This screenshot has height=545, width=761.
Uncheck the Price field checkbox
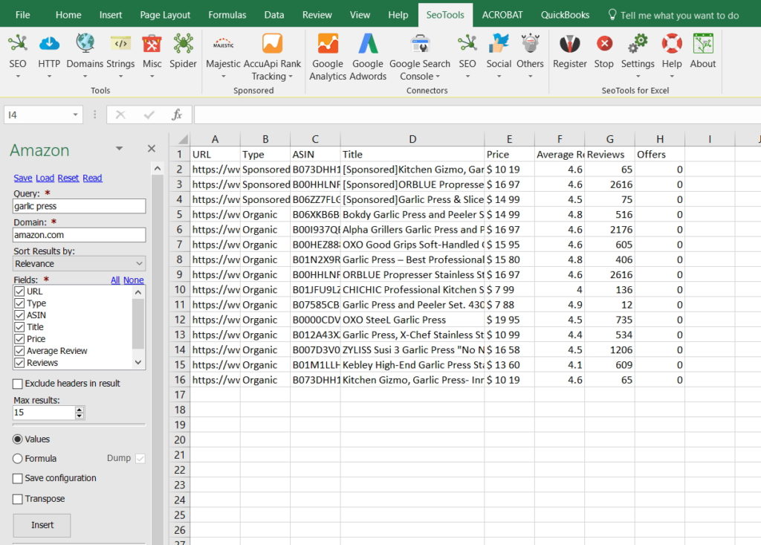19,339
